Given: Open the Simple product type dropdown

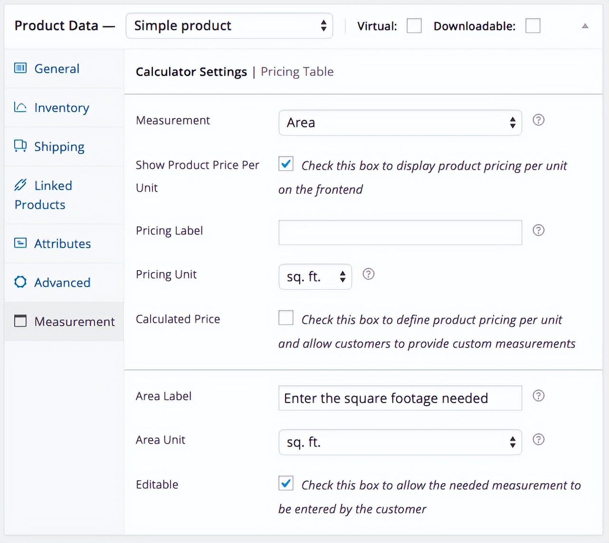Looking at the screenshot, I should point(229,26).
